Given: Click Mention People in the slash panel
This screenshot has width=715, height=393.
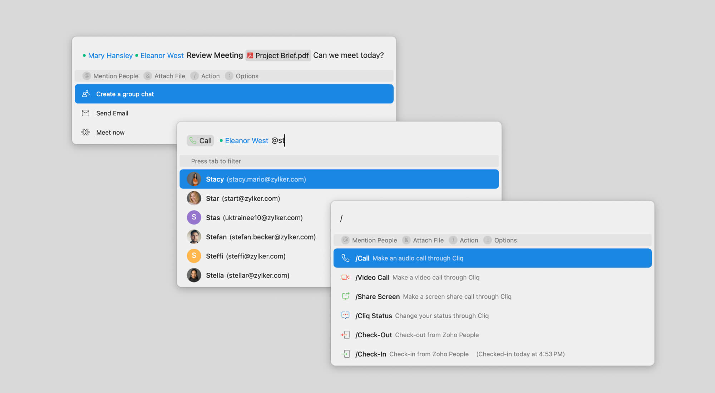Looking at the screenshot, I should coord(374,240).
